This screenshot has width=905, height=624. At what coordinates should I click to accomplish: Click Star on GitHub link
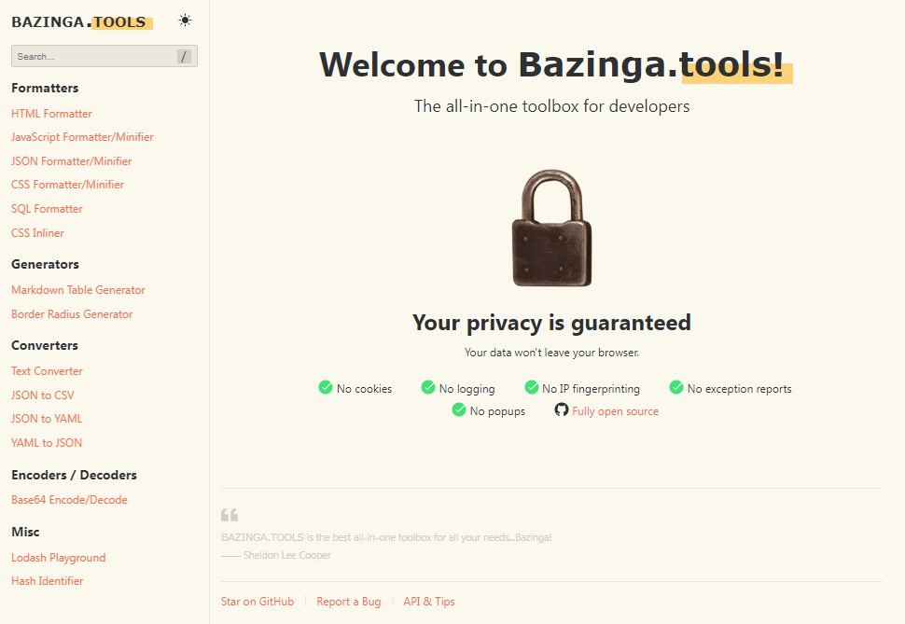click(x=258, y=602)
